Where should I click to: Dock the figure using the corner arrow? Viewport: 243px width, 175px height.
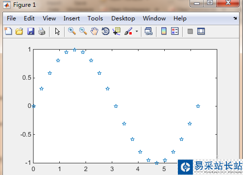[235, 18]
